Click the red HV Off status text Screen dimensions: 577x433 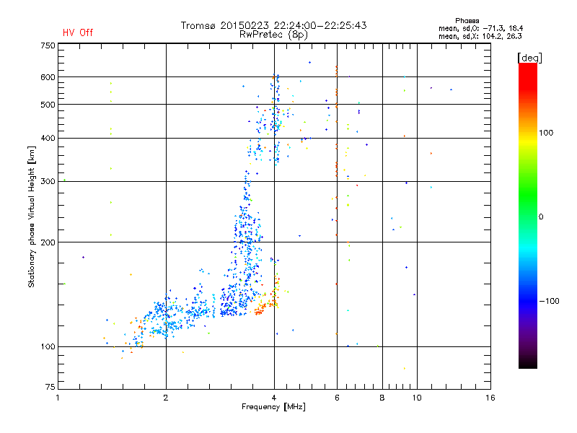(77, 32)
